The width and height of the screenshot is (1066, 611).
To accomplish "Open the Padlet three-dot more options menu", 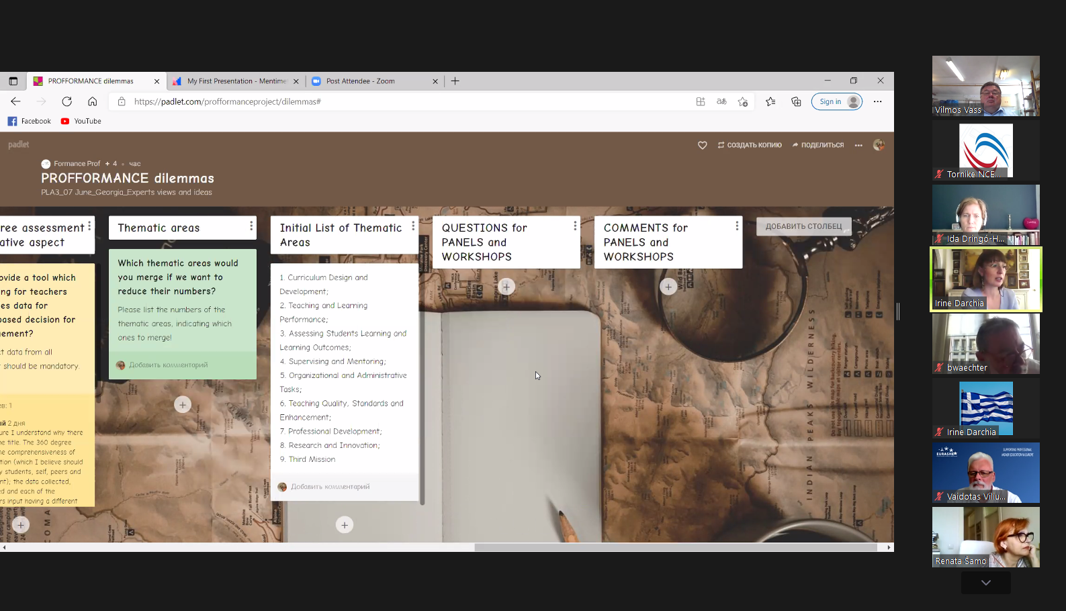I will [x=858, y=145].
